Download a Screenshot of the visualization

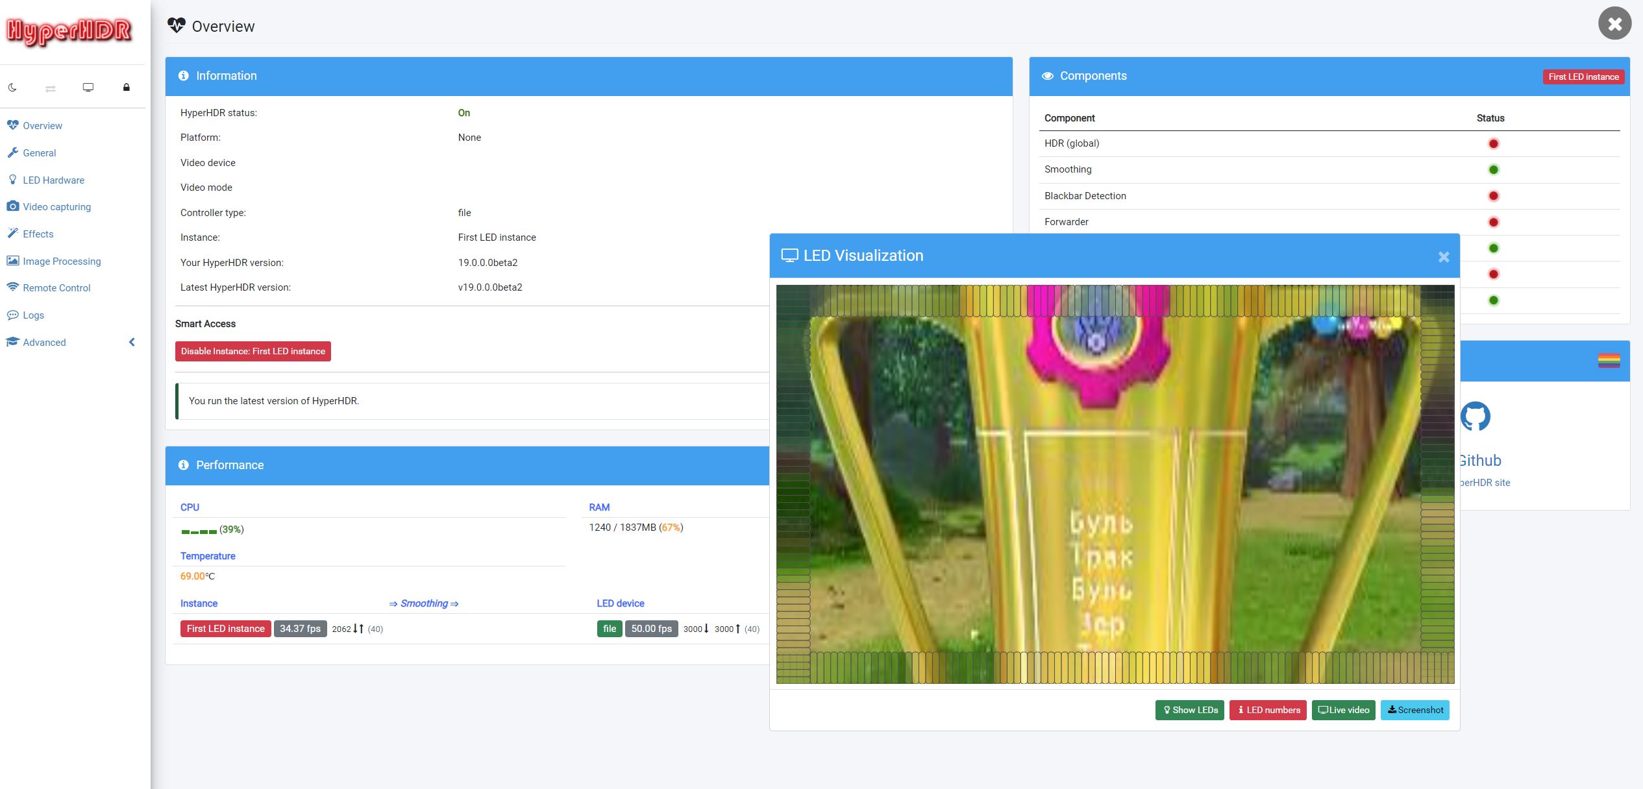pos(1415,710)
